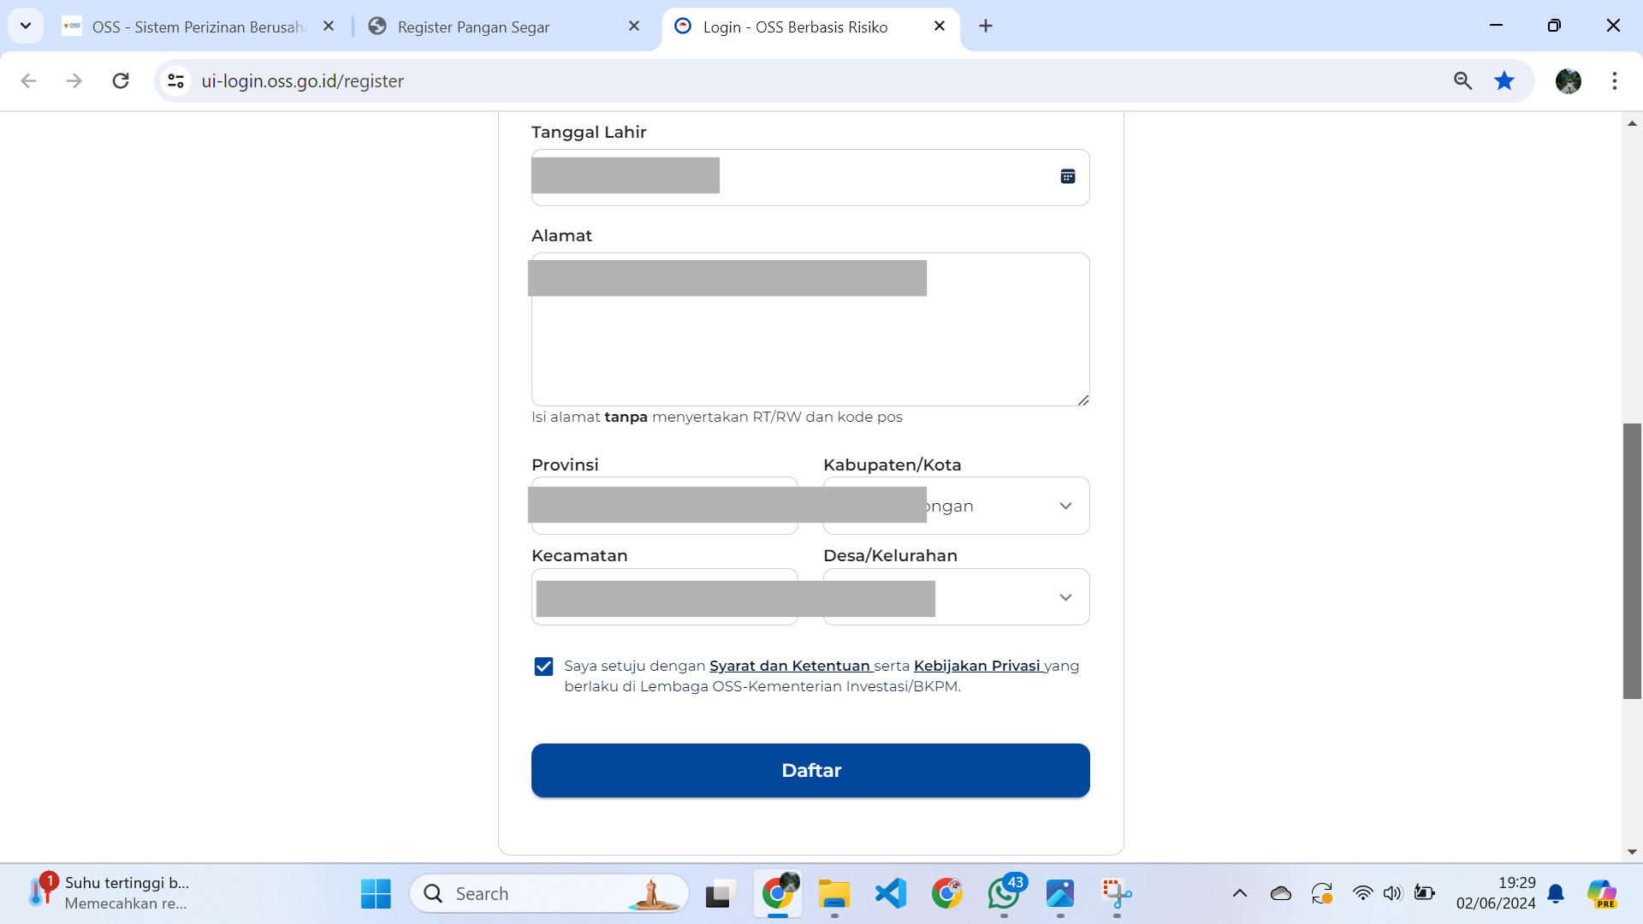This screenshot has width=1643, height=924.
Task: Click the page vertical scrollbar thumb
Action: [1632, 560]
